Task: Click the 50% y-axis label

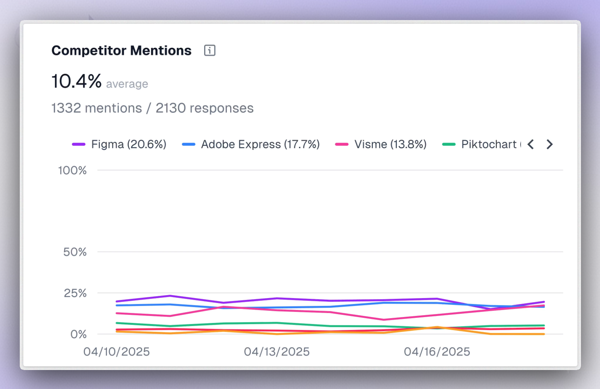Action: [75, 252]
